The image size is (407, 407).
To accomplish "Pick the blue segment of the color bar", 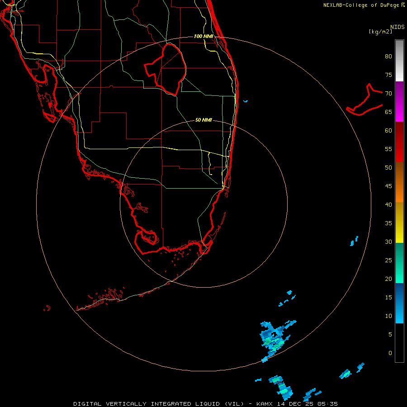I will (x=399, y=303).
